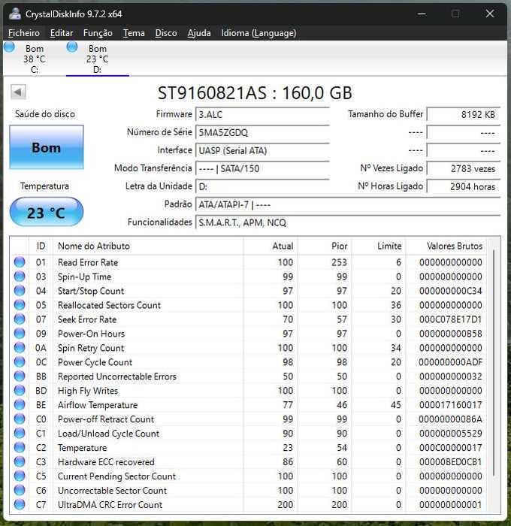Click status orb for Current Pending Sector Count
Viewport: 511px width, 526px height.
coord(20,476)
